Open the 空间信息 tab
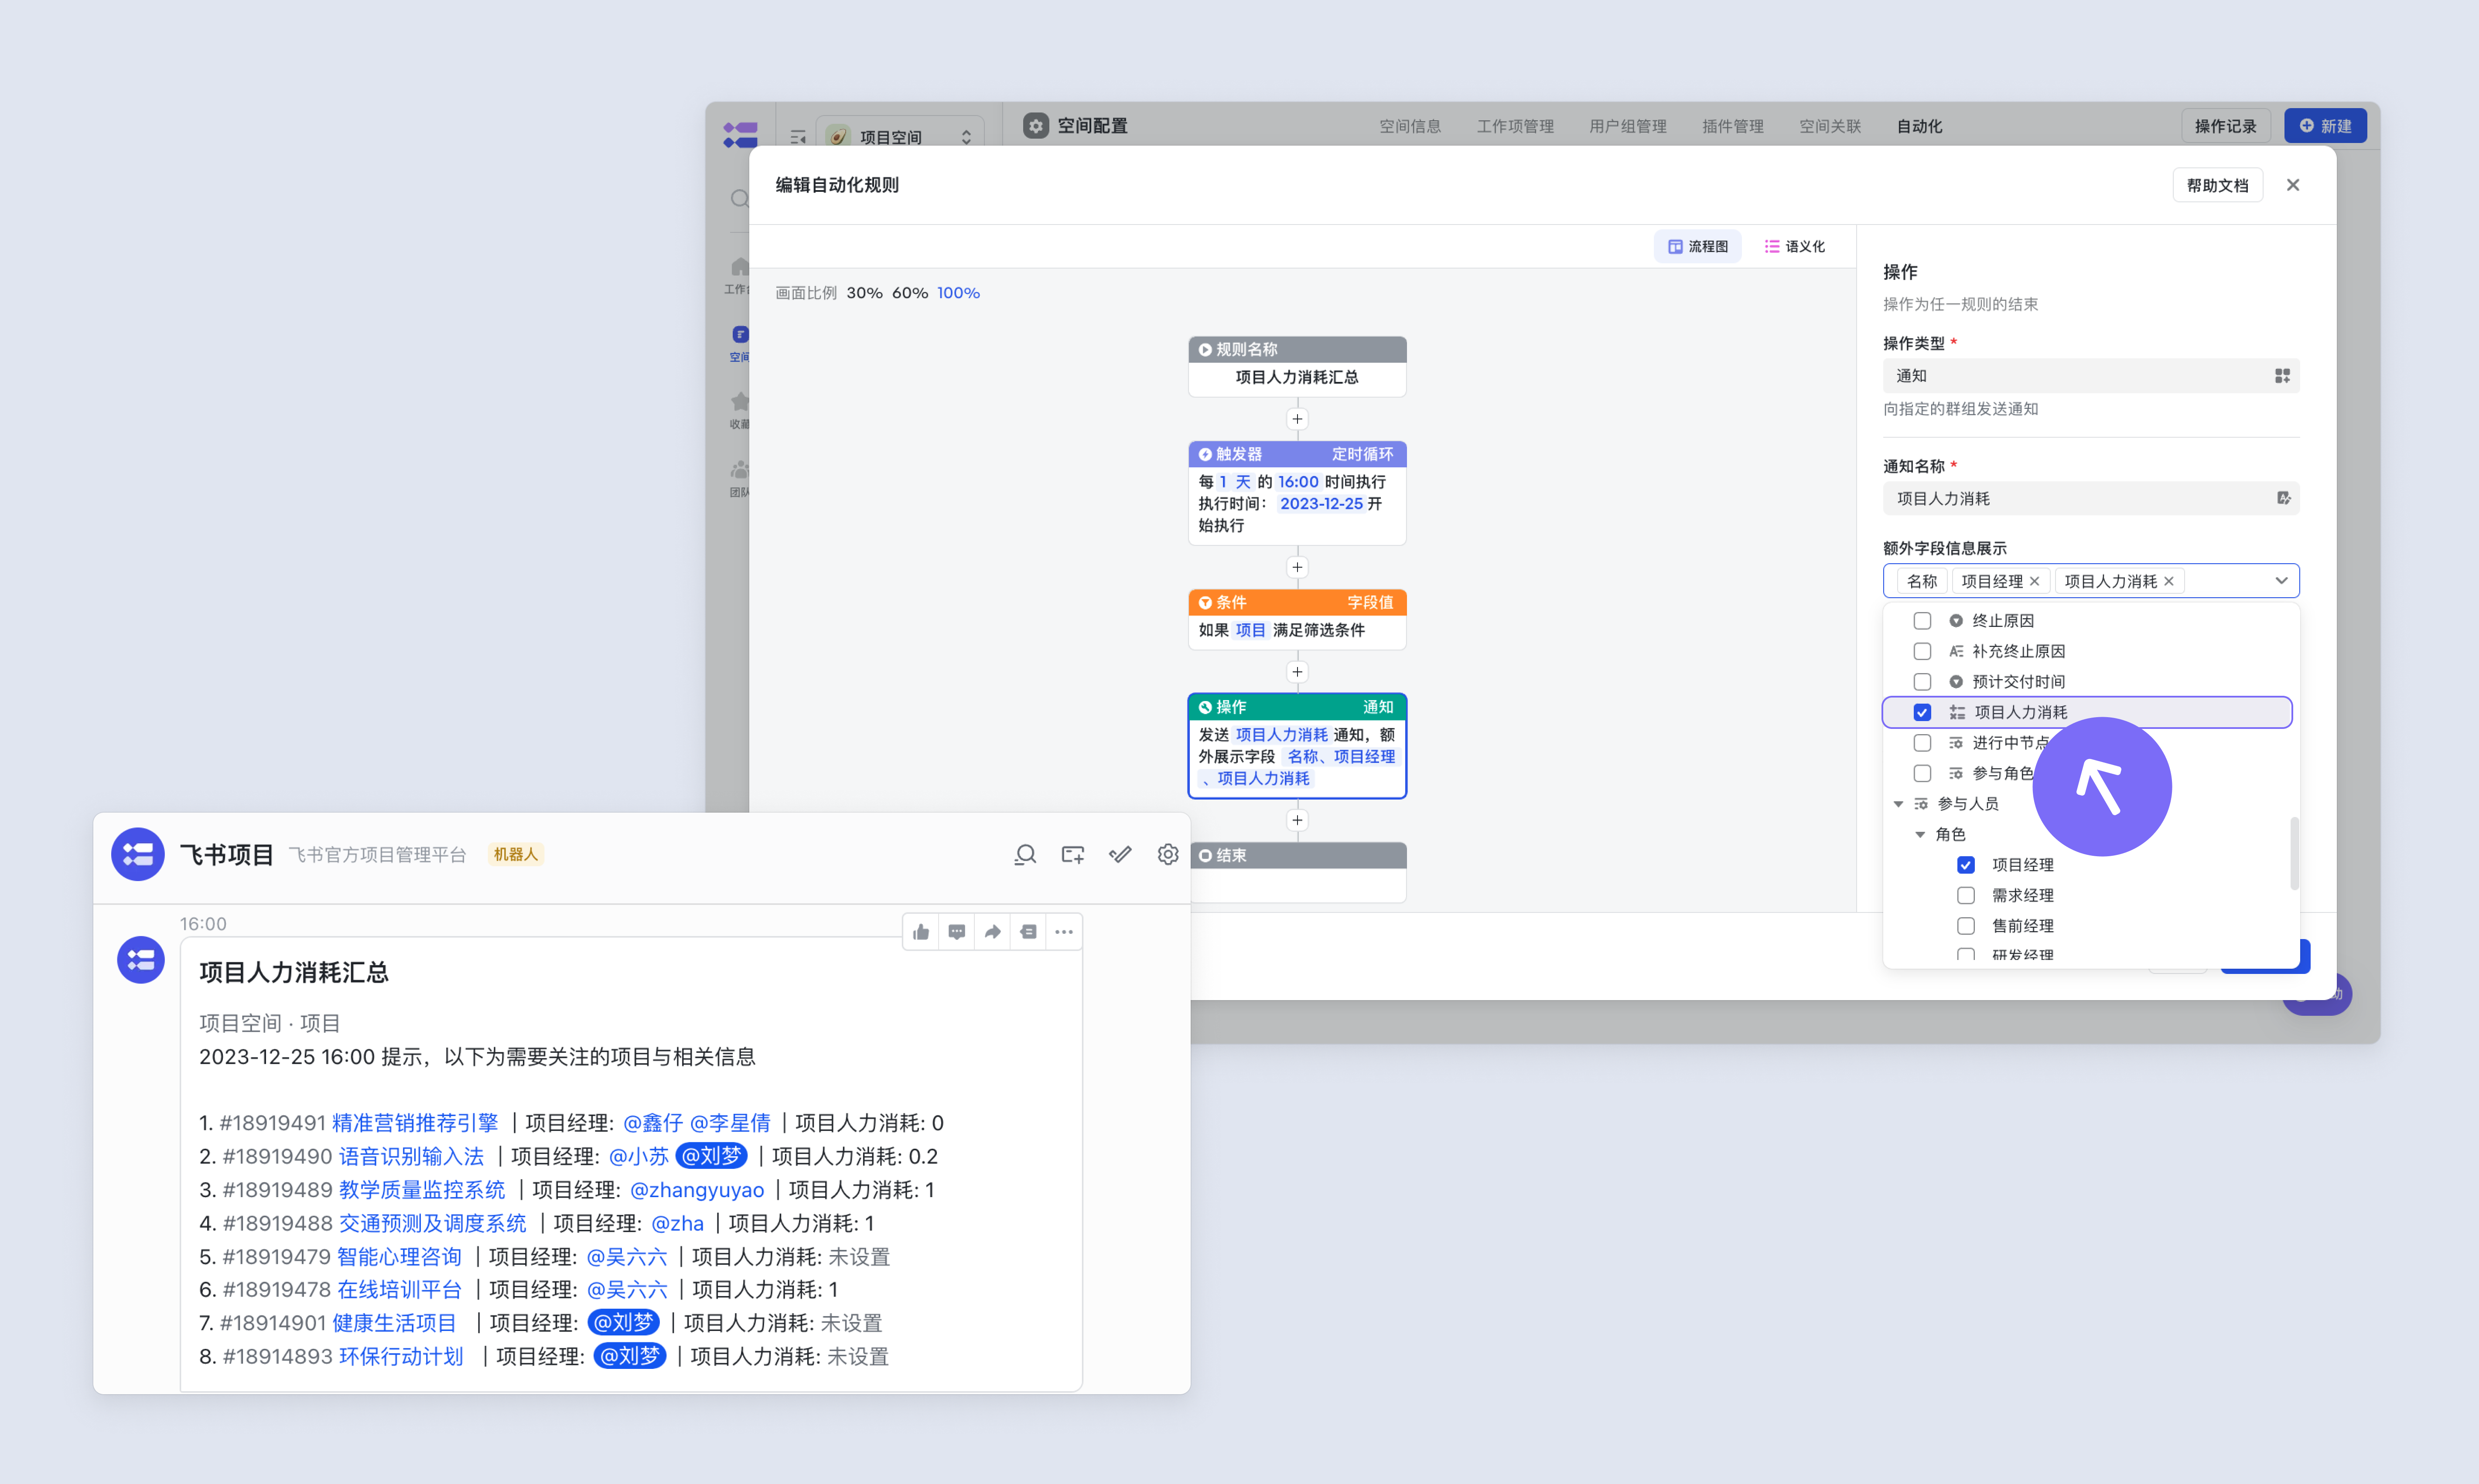Screen dimensions: 2479x1484 (x=1410, y=126)
